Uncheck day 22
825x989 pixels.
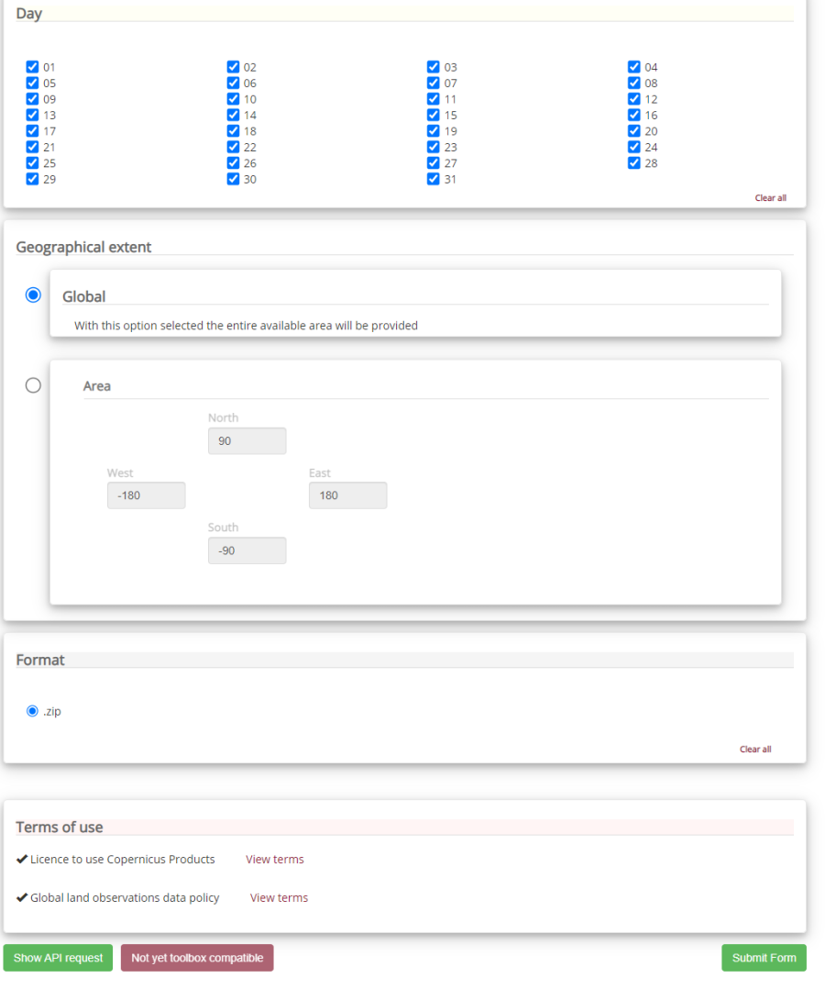coord(233,147)
